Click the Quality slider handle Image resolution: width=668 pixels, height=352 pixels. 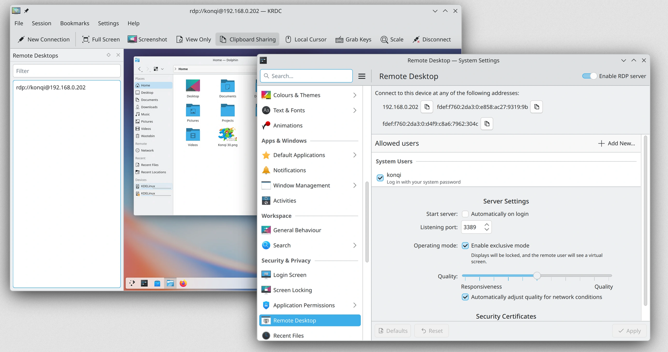(x=537, y=275)
